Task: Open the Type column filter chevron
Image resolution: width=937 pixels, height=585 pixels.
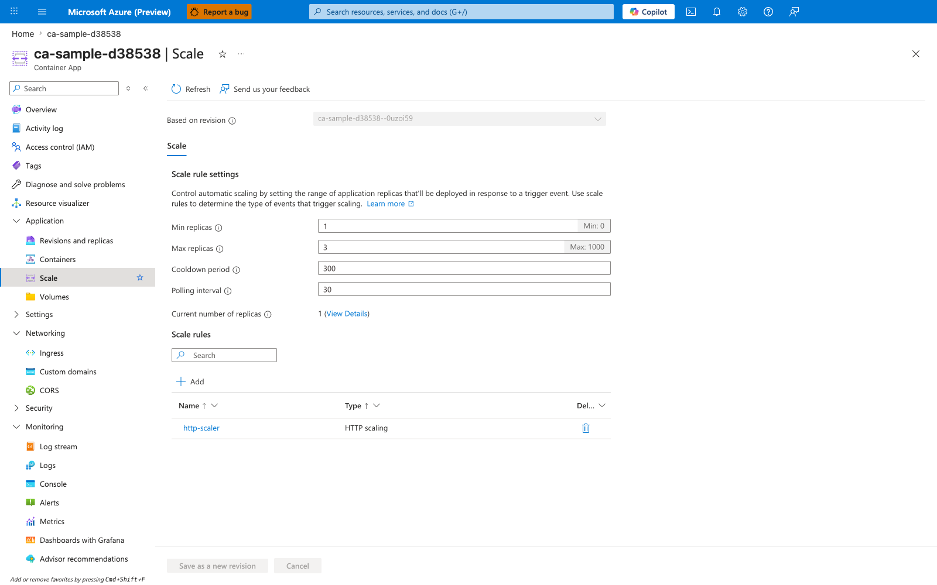Action: pos(377,405)
